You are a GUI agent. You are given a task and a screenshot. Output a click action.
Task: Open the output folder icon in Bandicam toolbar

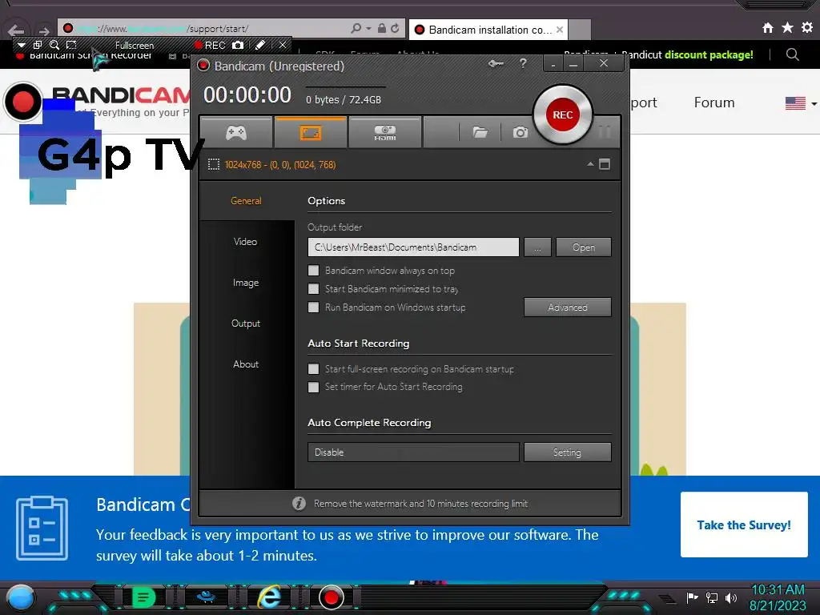pyautogui.click(x=480, y=132)
